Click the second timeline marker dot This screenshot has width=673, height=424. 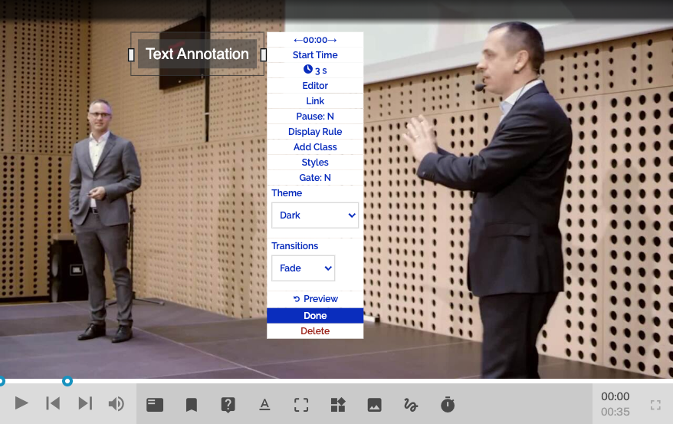(x=67, y=381)
